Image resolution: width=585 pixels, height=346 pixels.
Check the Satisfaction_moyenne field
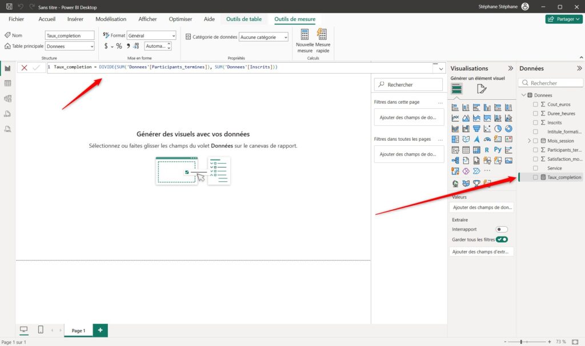click(535, 159)
